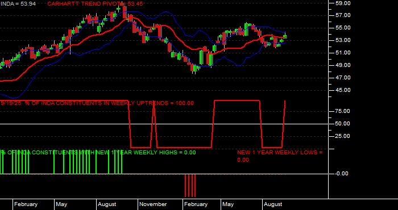Click the 53.00 price axis value
This screenshot has width=398, height=210.
[343, 40]
